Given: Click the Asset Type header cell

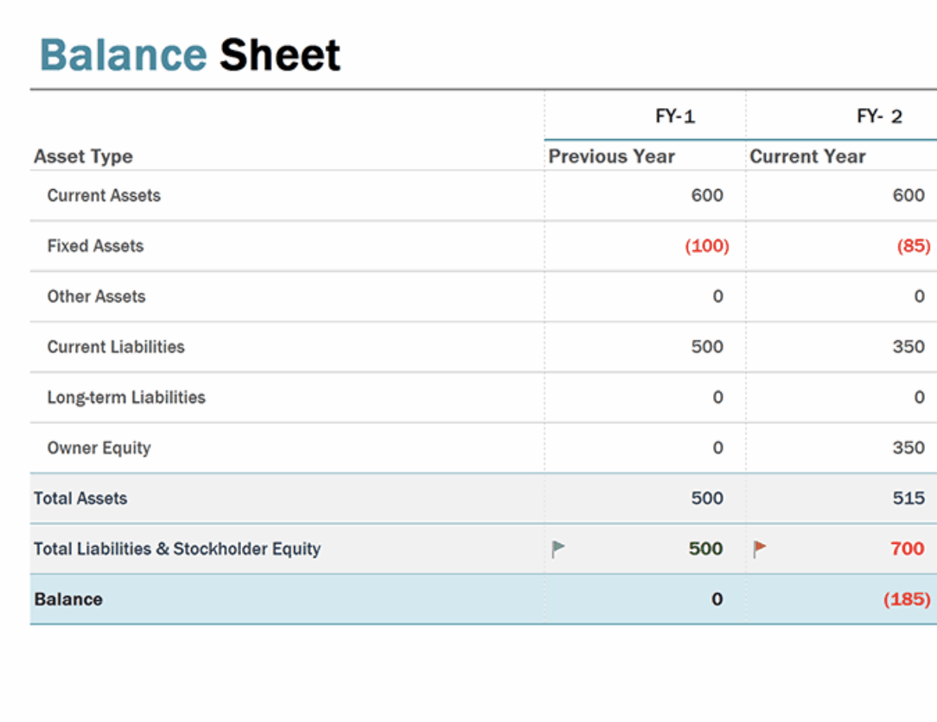Looking at the screenshot, I should click(x=83, y=156).
